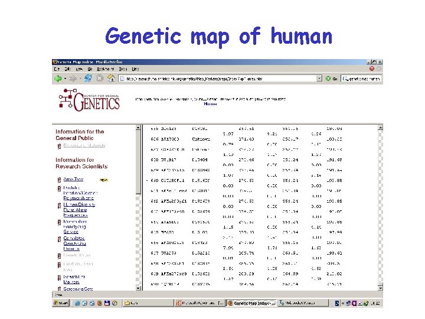Open the Mammalian Genotyping Service link
This screenshot has height=319, width=425.
(x=75, y=226)
